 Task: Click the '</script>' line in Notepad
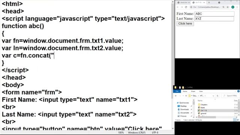pyautogui.click(x=15, y=70)
